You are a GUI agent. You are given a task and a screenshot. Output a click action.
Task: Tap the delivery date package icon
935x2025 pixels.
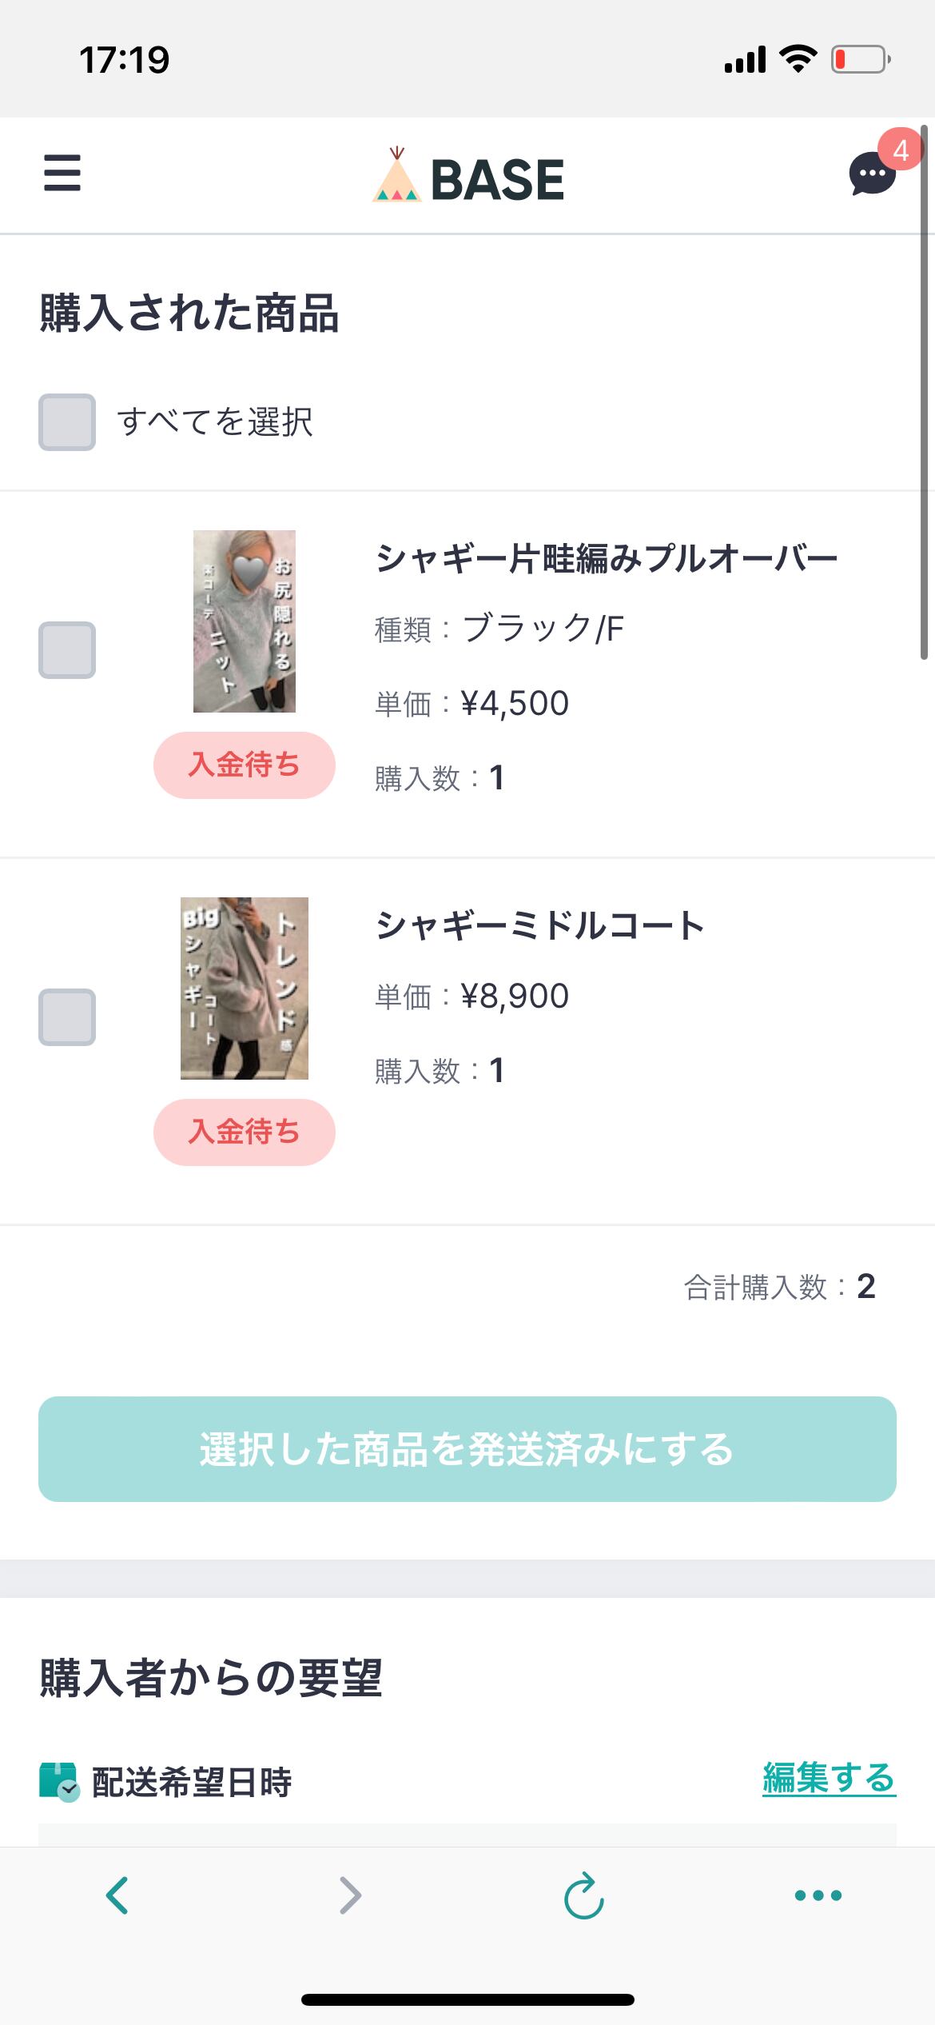(x=58, y=1781)
